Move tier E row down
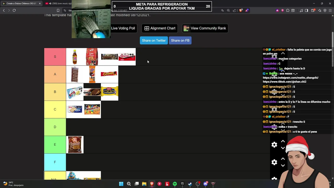334x188 pixels. (x=283, y=148)
